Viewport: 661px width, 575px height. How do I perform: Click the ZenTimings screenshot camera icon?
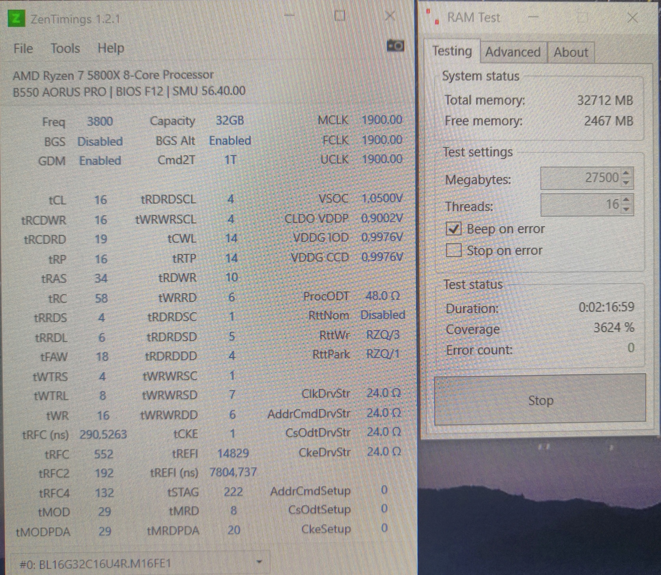(395, 46)
